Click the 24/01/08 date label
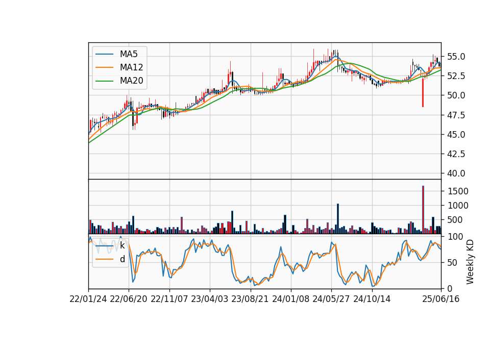490x352 pixels. point(290,299)
